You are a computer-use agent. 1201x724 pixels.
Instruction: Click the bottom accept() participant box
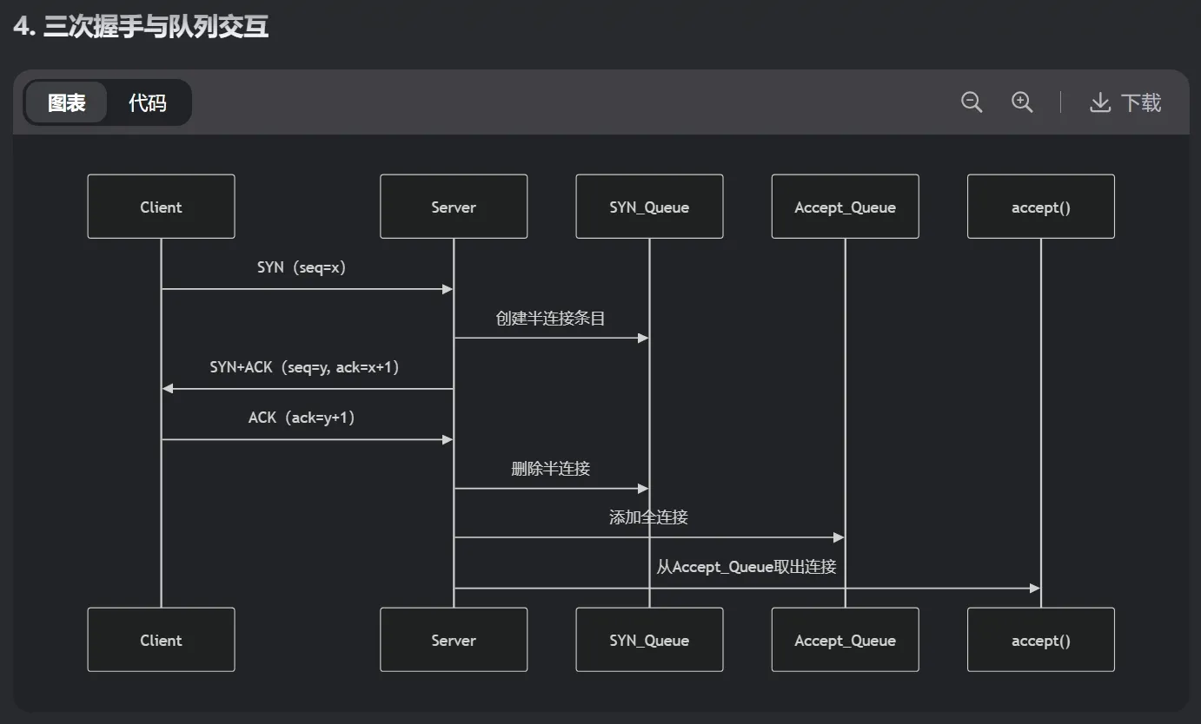tap(1040, 640)
